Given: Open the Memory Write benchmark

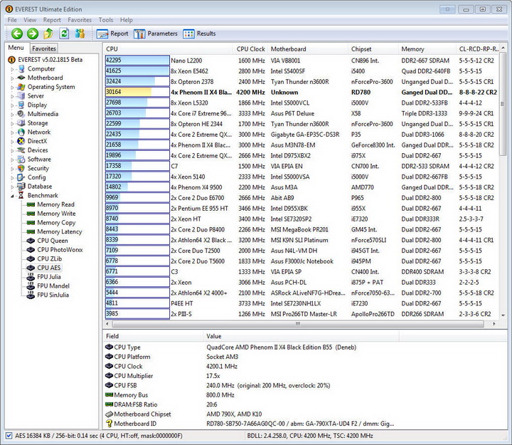Looking at the screenshot, I should (56, 214).
